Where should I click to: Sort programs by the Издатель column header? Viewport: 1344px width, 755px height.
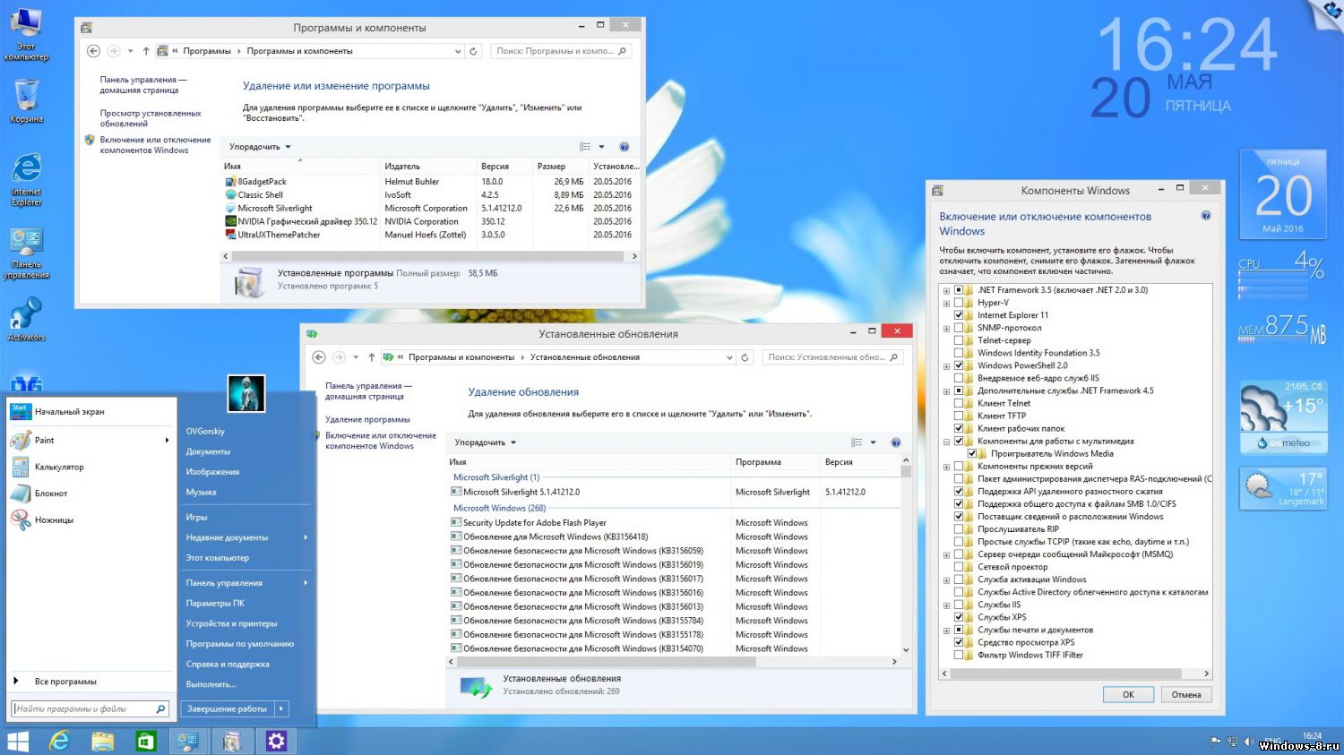428,167
